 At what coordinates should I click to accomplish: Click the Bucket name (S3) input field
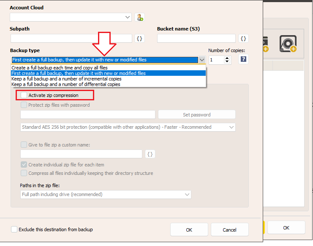[196, 39]
